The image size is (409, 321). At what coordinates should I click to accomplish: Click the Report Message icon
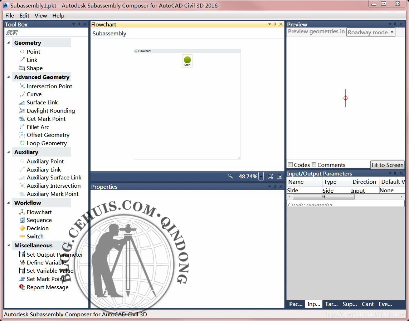22,287
